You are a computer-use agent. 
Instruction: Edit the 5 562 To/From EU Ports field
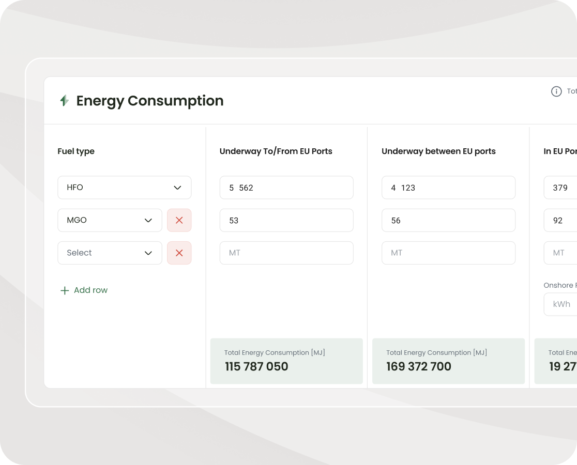tap(286, 188)
